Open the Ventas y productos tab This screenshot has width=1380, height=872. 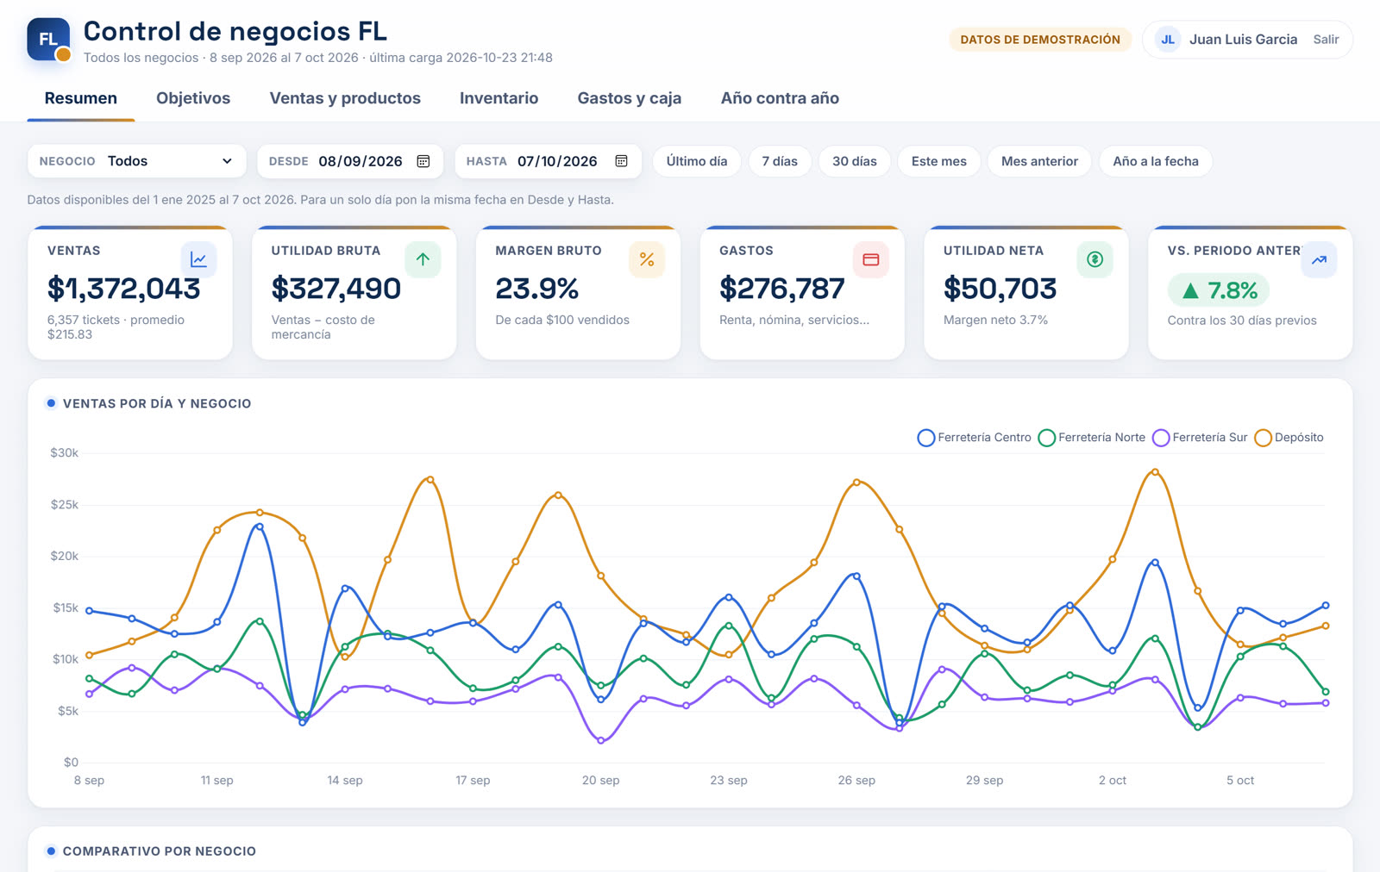pos(345,98)
